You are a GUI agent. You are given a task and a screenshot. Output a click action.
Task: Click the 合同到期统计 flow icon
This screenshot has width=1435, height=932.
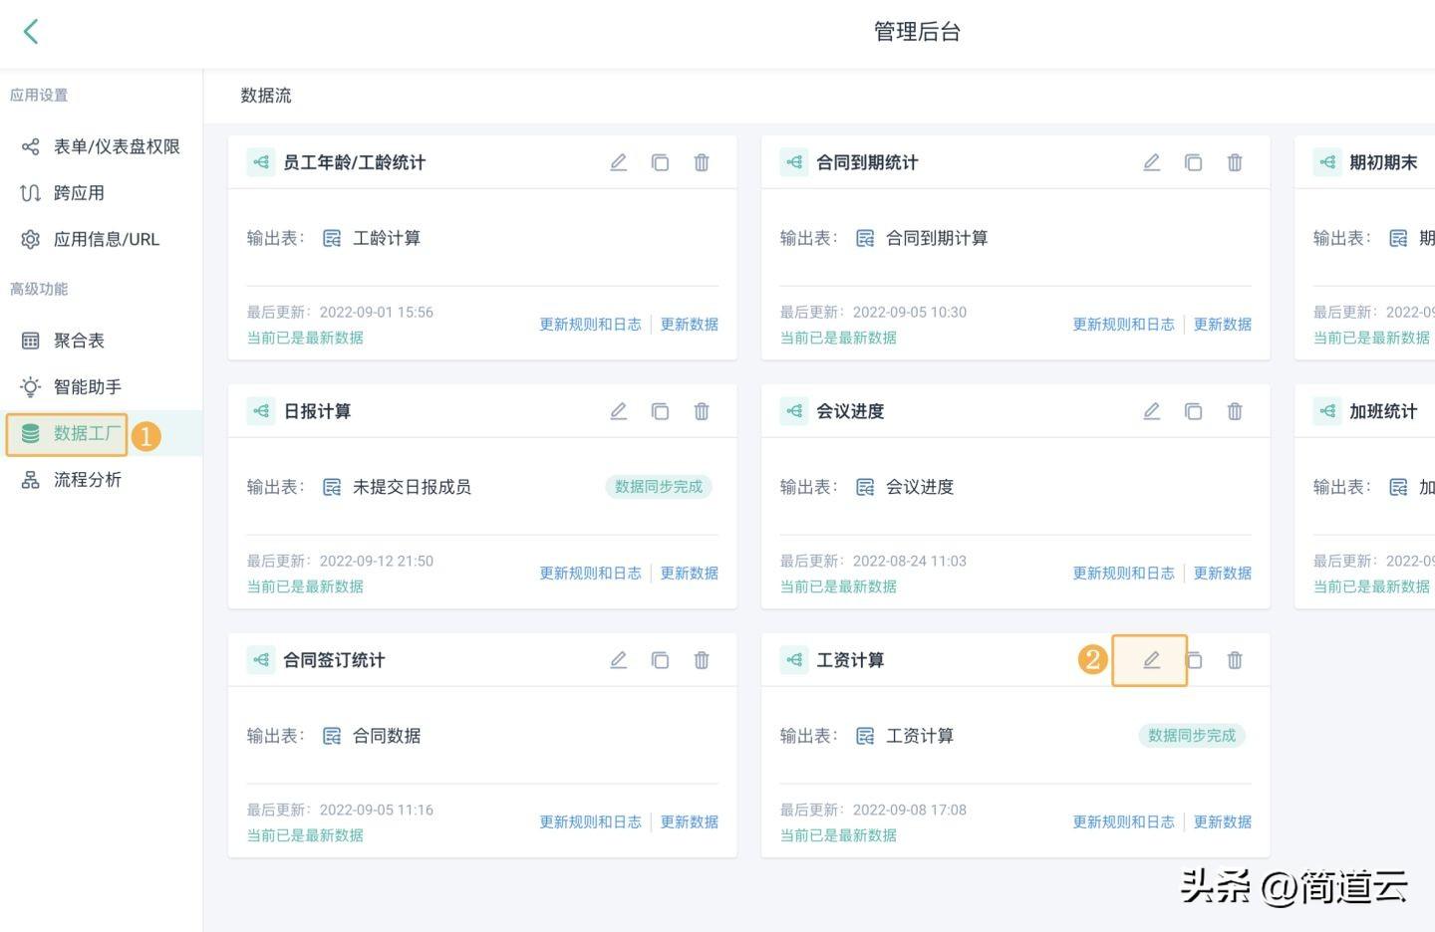794,162
